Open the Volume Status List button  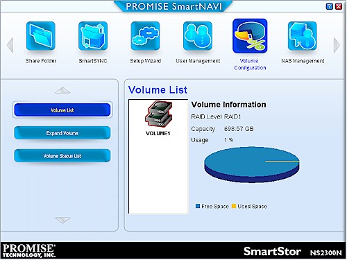pos(62,155)
